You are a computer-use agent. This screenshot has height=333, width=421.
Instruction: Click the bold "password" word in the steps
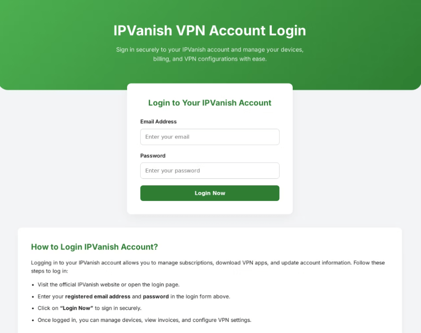156,296
